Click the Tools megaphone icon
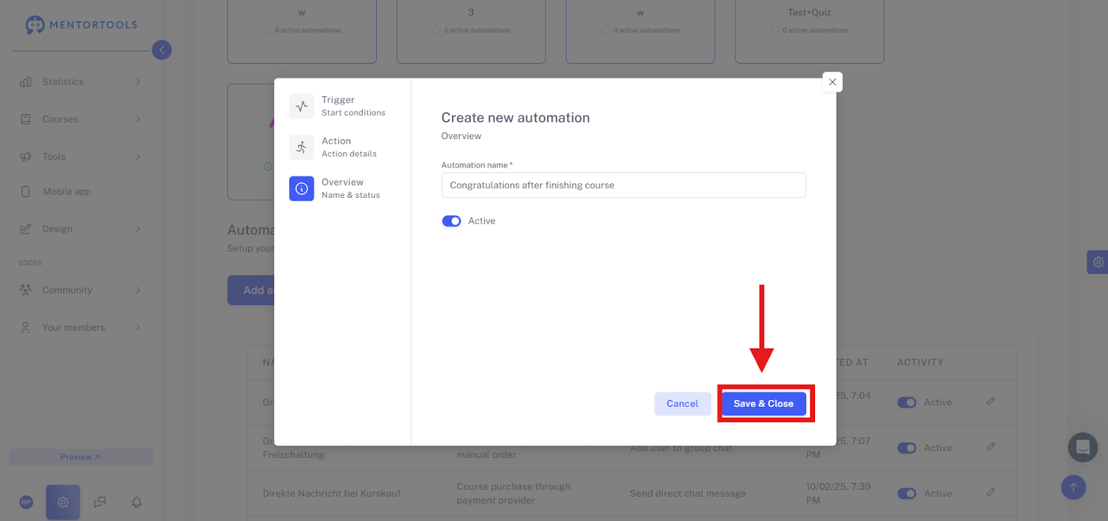Viewport: 1108px width, 521px height. click(x=26, y=156)
